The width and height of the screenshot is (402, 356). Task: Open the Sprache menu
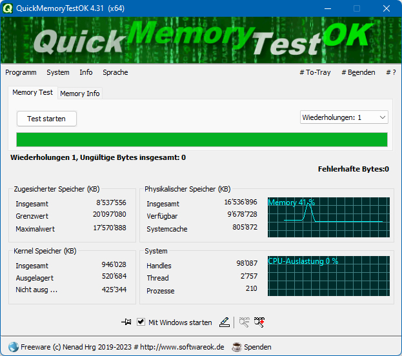[x=116, y=72]
